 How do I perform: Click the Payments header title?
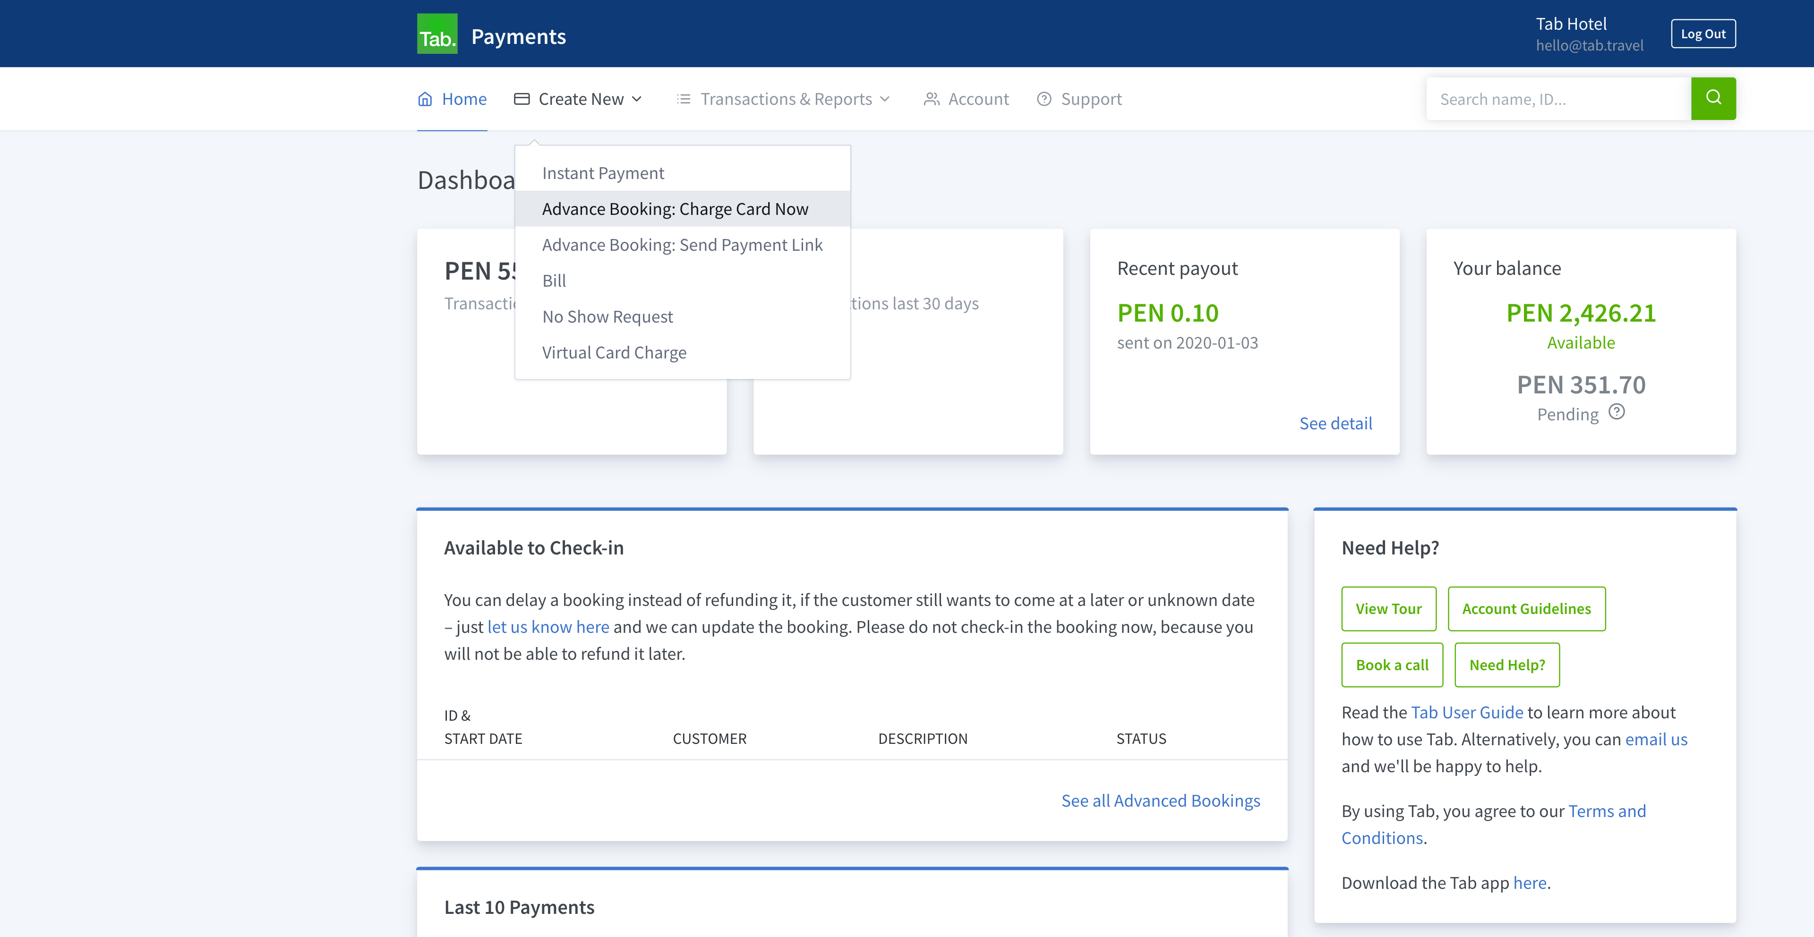click(518, 37)
